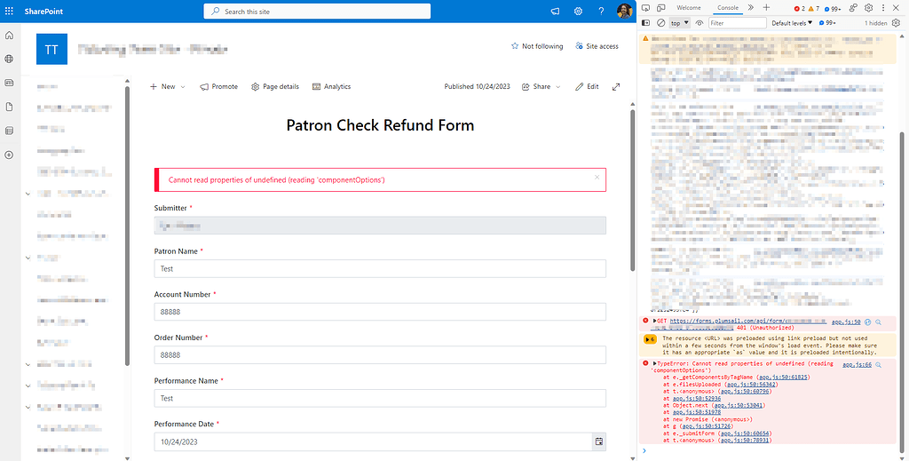Click the SharePoint settings gear icon
This screenshot has height=461, width=909.
coord(579,12)
